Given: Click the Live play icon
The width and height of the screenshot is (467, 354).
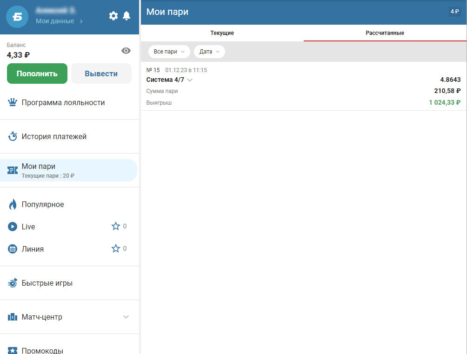Looking at the screenshot, I should [x=13, y=227].
